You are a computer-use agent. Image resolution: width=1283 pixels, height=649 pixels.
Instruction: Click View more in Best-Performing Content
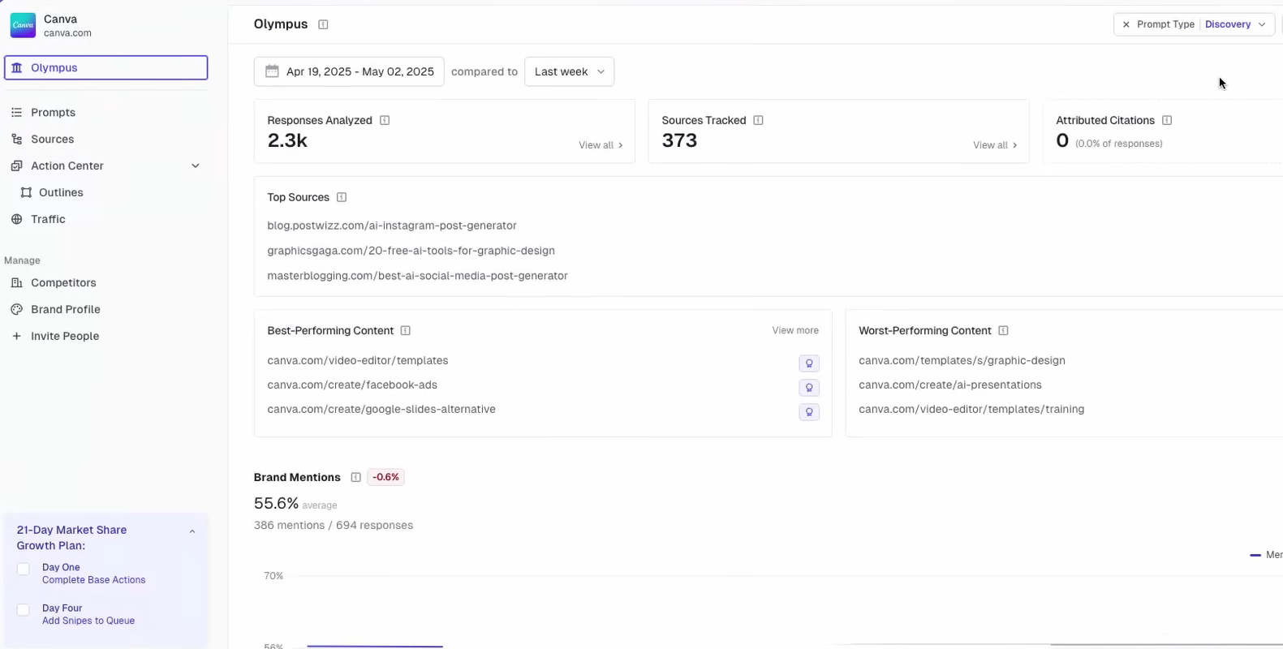794,330
